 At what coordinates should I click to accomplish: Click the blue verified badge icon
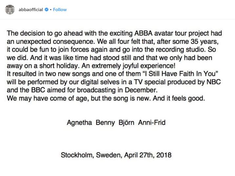tap(47, 9)
